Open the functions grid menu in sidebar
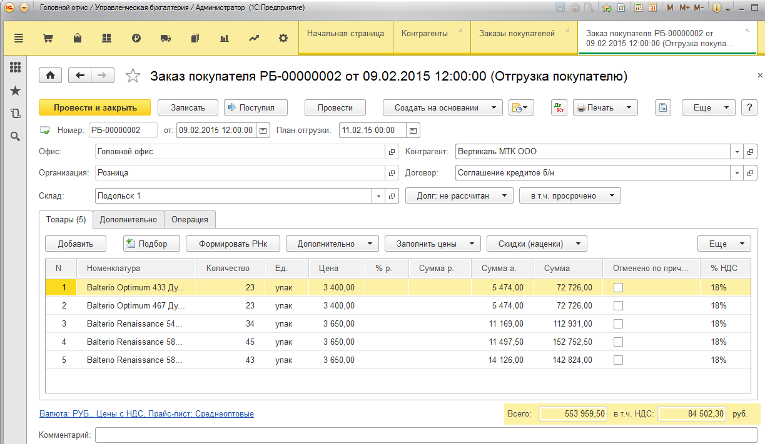This screenshot has height=444, width=765. click(16, 67)
